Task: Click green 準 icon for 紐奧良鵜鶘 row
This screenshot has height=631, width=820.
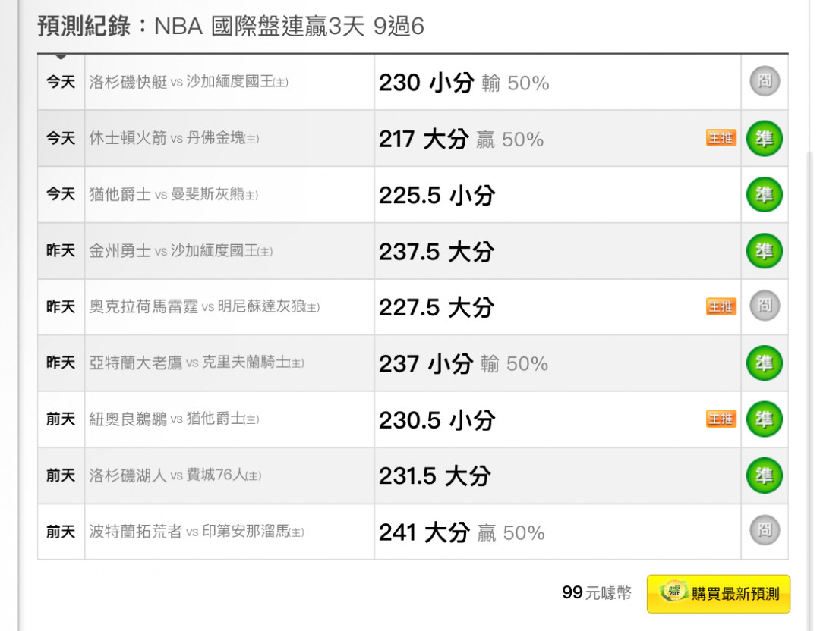Action: [765, 419]
